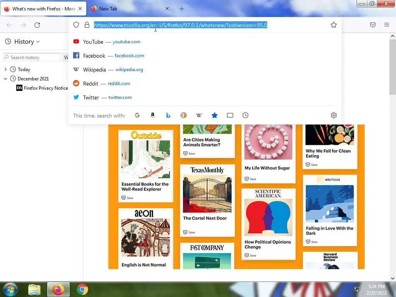Open the Save to Pocket toolbar button
The width and height of the screenshot is (396, 297).
point(373,25)
